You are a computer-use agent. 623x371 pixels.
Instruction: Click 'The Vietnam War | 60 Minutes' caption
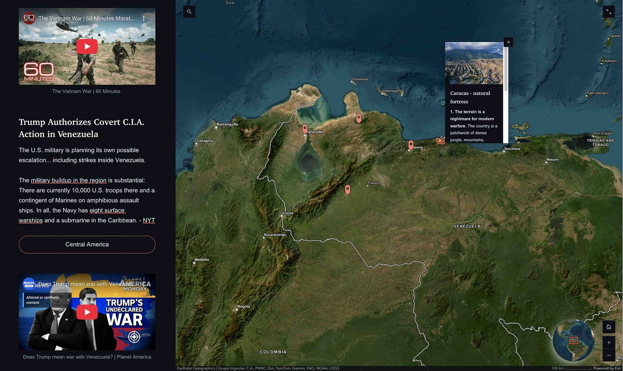[86, 91]
